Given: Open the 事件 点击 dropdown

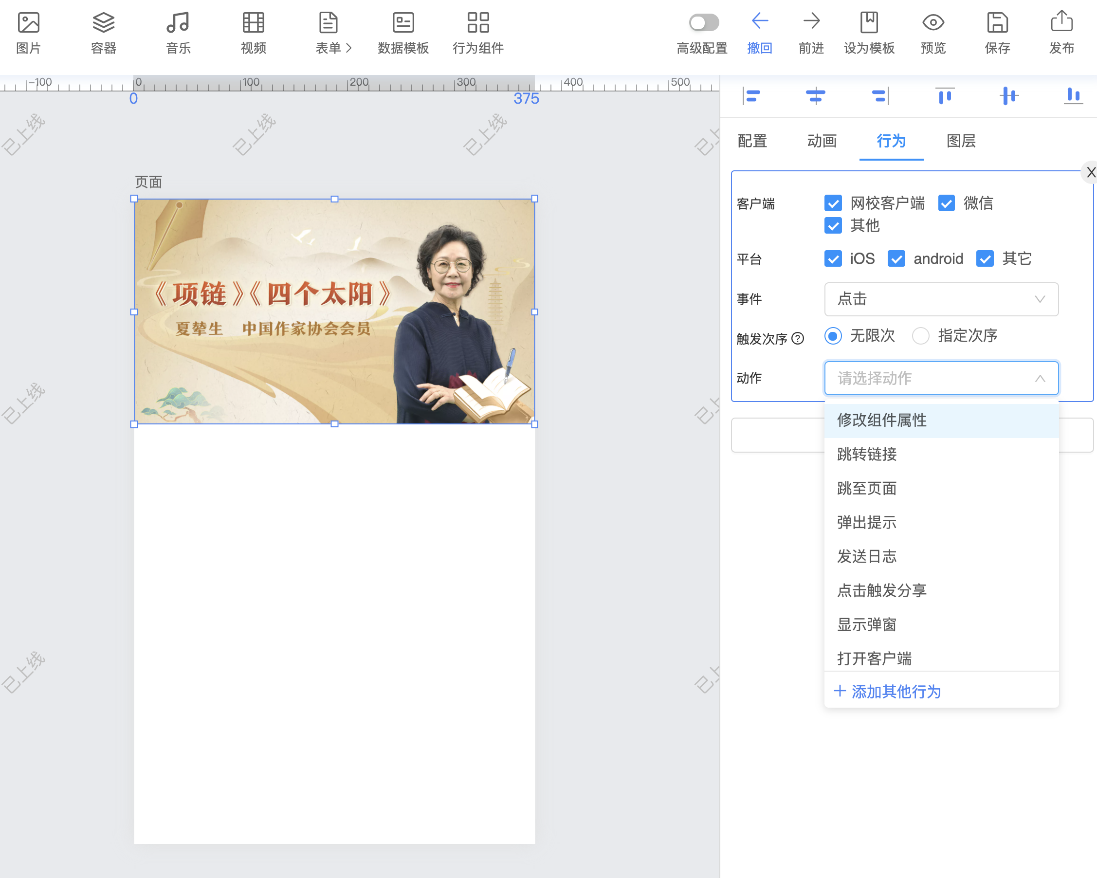Looking at the screenshot, I should [941, 299].
